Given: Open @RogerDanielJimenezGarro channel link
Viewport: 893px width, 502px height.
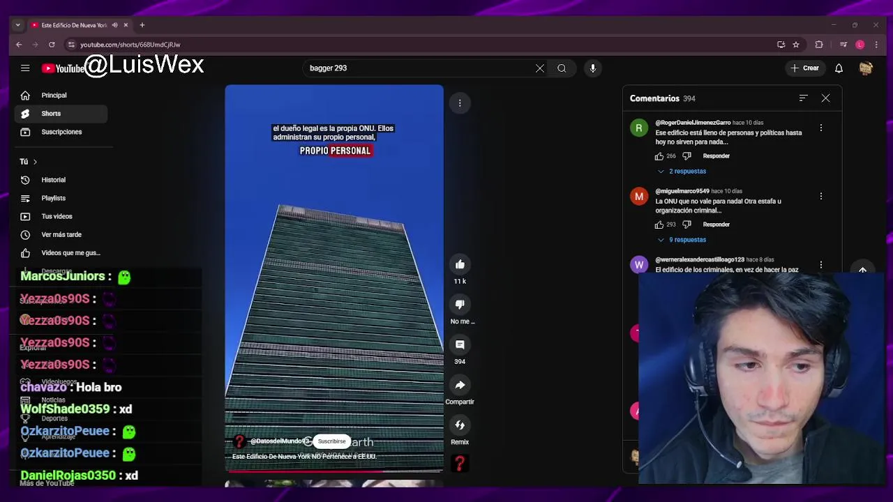Looking at the screenshot, I should (693, 123).
